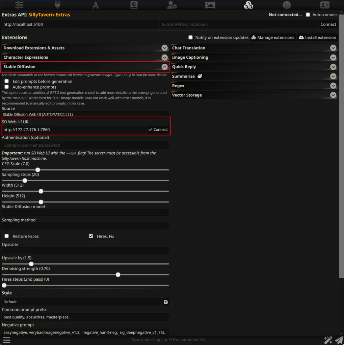Open chat background image icon
The width and height of the screenshot is (344, 345).
[x=210, y=5]
